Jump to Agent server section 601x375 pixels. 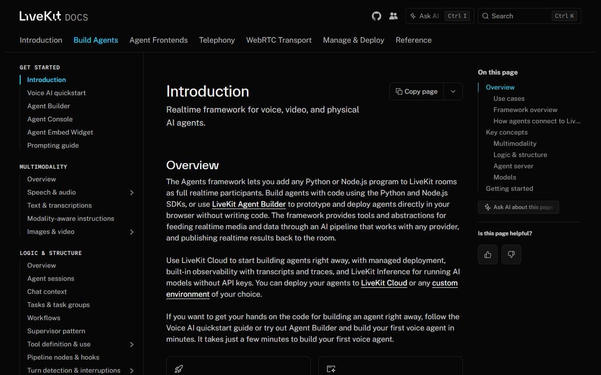tap(513, 166)
